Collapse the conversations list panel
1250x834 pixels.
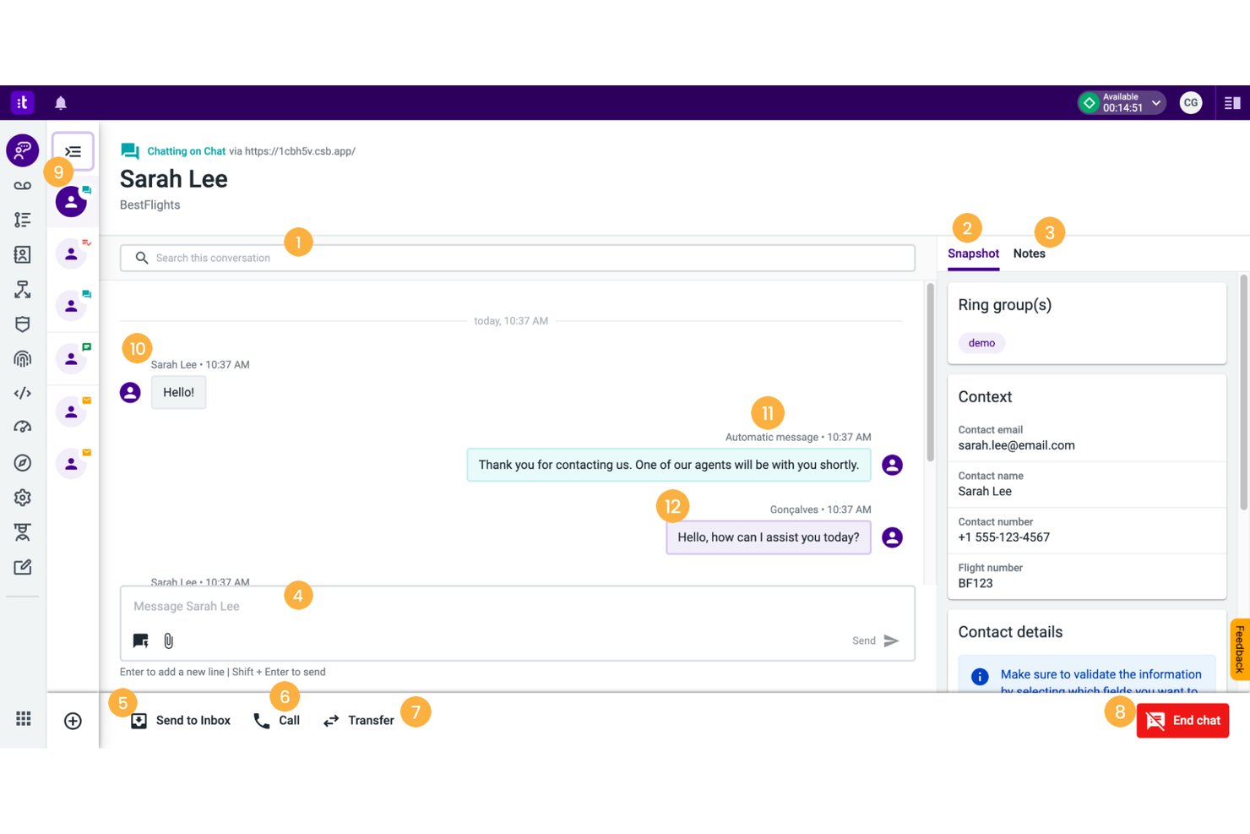[x=73, y=152]
